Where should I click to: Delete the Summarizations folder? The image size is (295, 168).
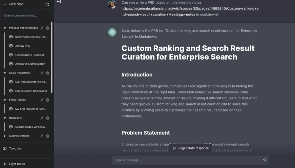tap(47, 136)
